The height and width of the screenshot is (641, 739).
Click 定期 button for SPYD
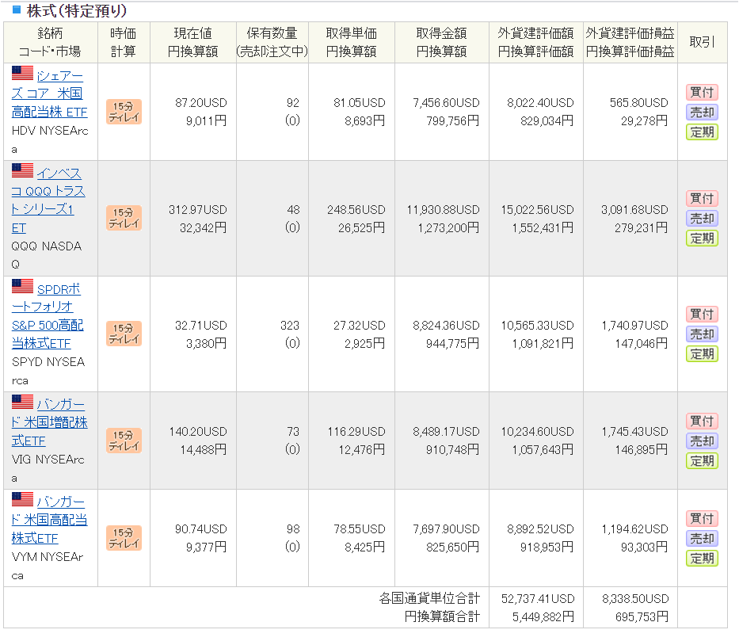click(x=702, y=354)
